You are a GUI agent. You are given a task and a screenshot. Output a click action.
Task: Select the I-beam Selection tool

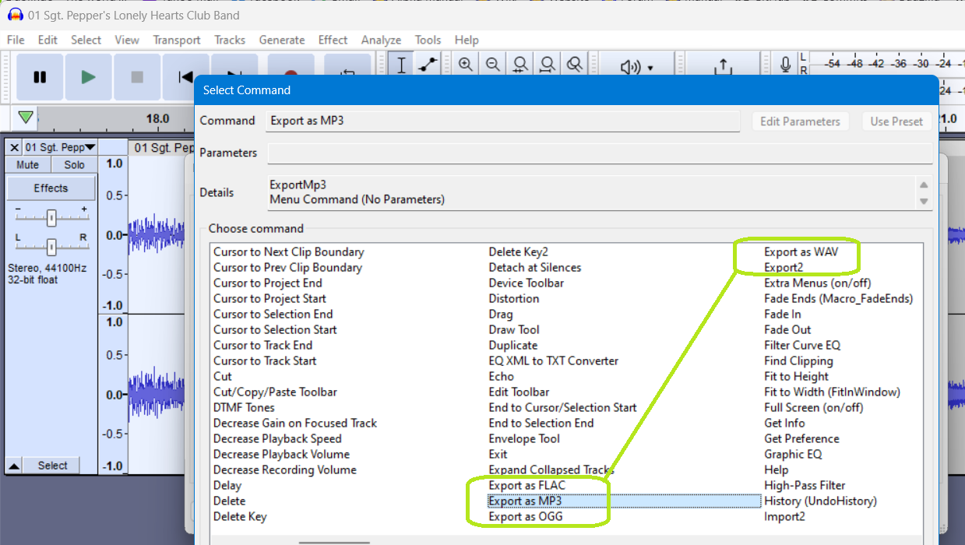[x=401, y=65]
